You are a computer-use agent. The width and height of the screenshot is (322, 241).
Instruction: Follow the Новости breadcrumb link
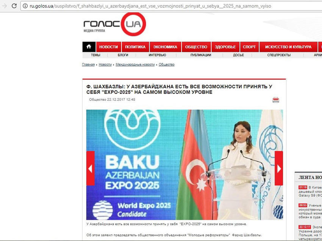click(x=105, y=64)
